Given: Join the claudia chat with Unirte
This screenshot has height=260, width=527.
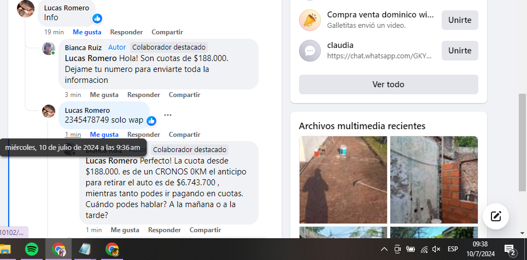Looking at the screenshot, I should [460, 51].
